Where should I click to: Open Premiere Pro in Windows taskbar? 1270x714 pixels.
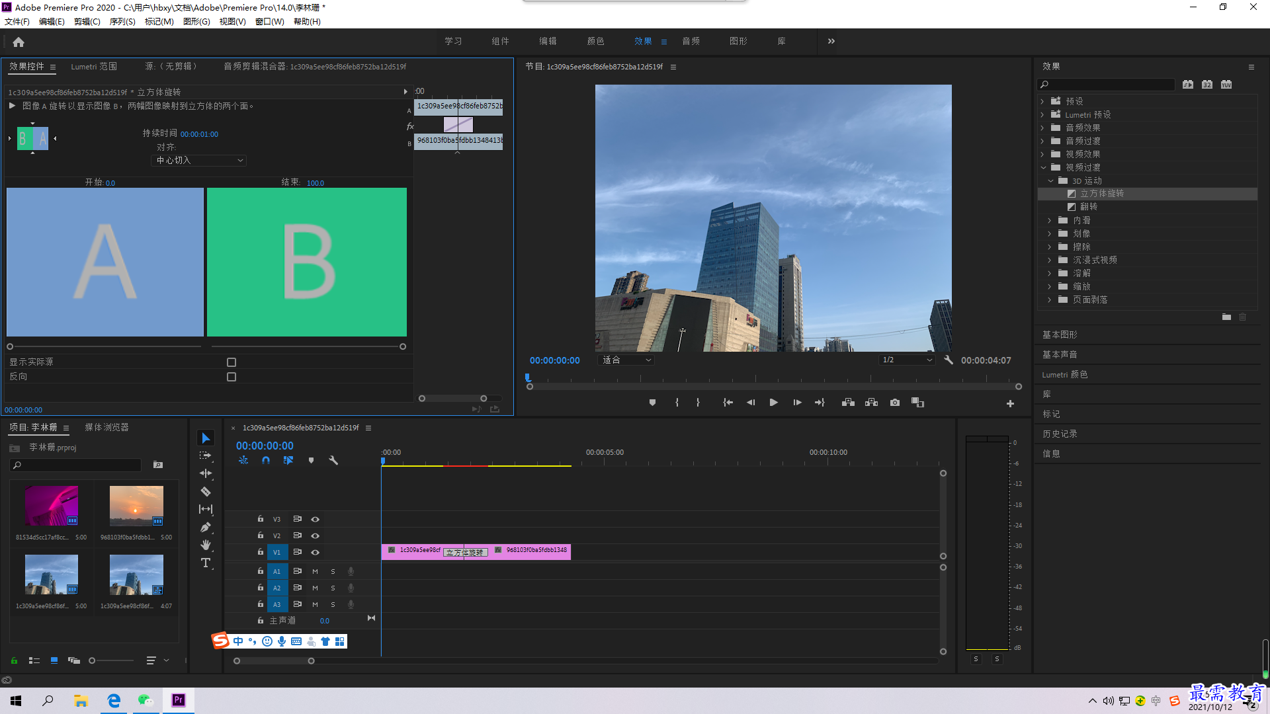tap(179, 700)
